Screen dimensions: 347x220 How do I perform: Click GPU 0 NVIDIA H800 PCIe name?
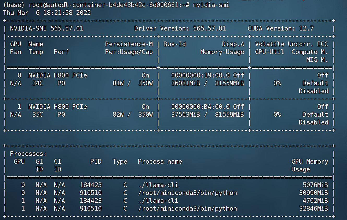[x=58, y=75]
